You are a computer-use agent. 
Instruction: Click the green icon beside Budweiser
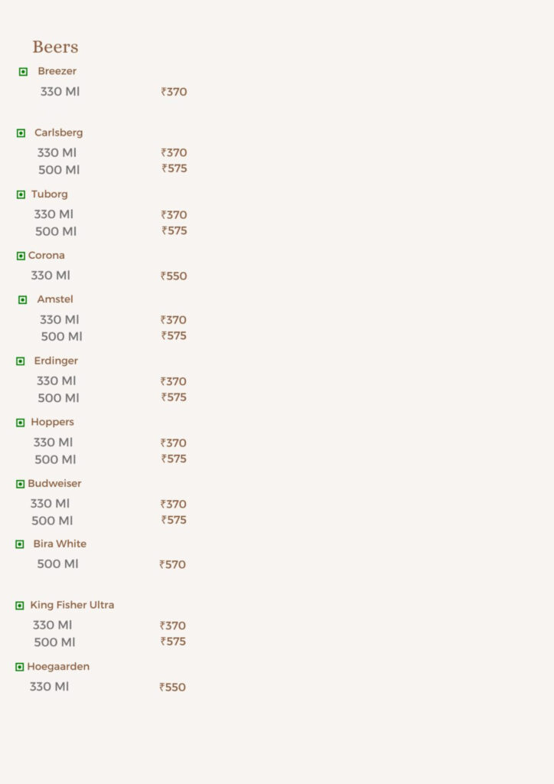(21, 484)
